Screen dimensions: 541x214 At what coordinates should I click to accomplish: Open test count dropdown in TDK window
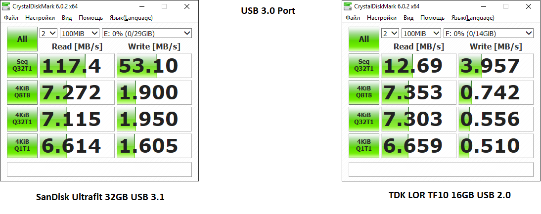[390, 34]
